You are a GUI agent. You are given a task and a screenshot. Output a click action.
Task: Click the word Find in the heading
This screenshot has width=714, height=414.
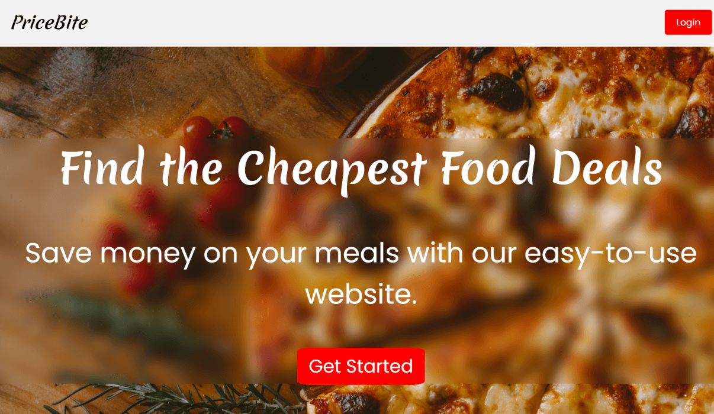click(x=102, y=168)
